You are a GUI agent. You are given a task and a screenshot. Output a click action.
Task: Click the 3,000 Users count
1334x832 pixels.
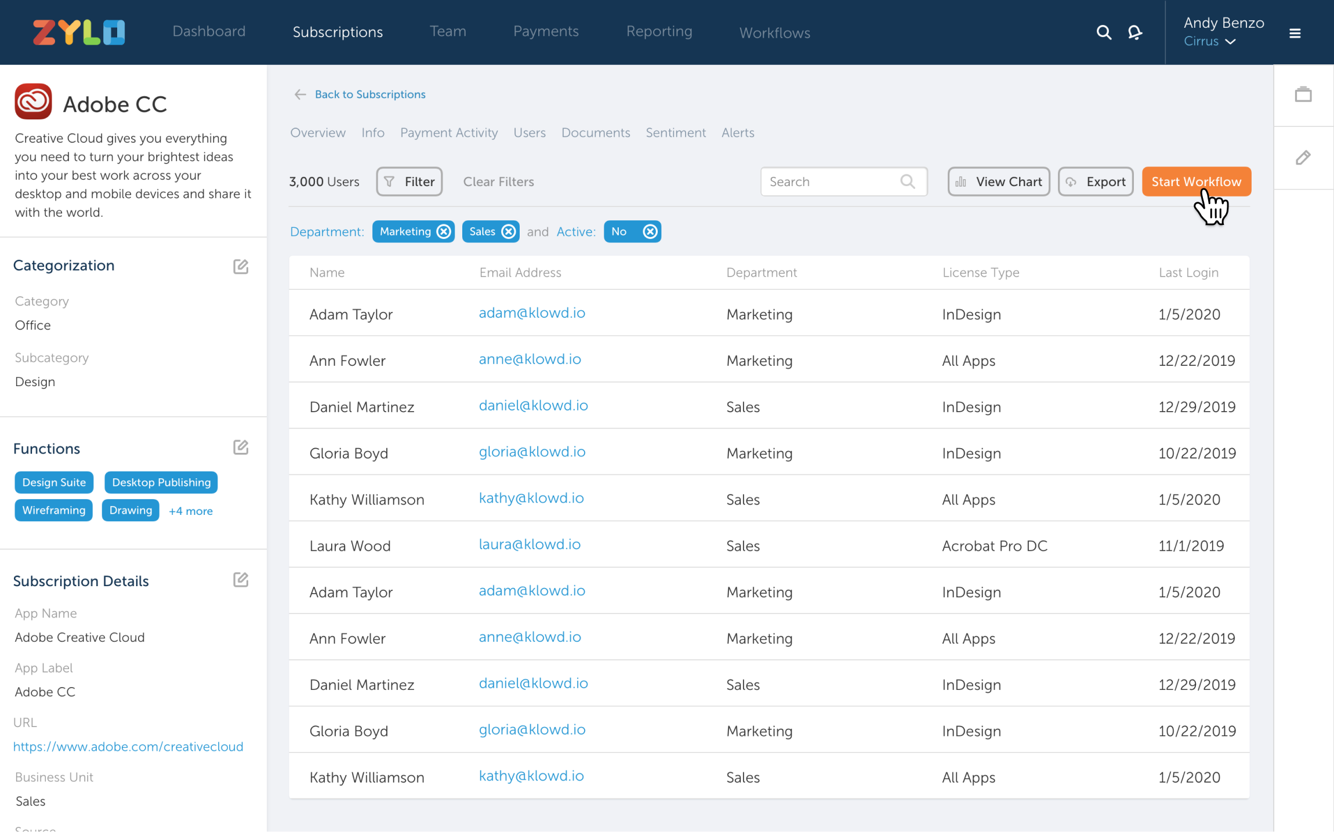click(x=324, y=181)
